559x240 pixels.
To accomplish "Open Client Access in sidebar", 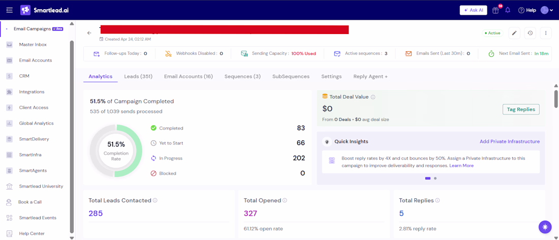I will pyautogui.click(x=34, y=107).
